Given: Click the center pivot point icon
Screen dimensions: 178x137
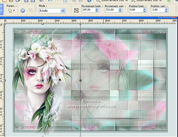Looking at the screenshot, I should [x=77, y=10].
